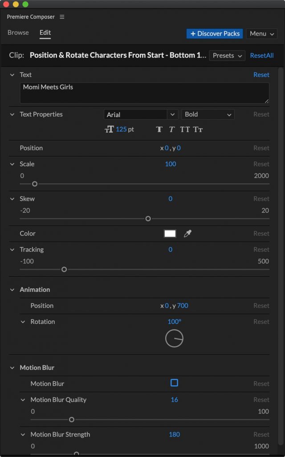Viewport: 285px width, 457px height.
Task: Open the Premiere Composer panel hamburger menu
Action: click(62, 17)
